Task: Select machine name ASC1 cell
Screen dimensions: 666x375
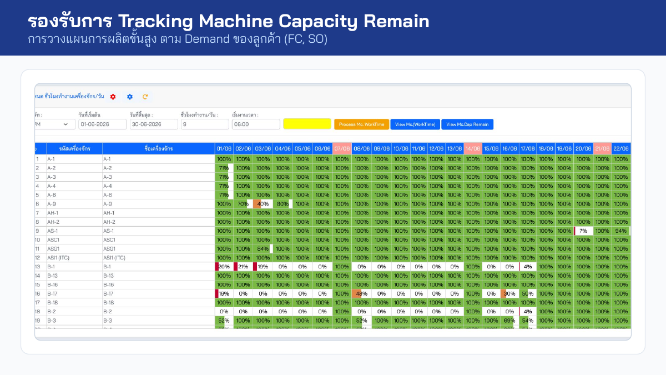Action: click(159, 240)
